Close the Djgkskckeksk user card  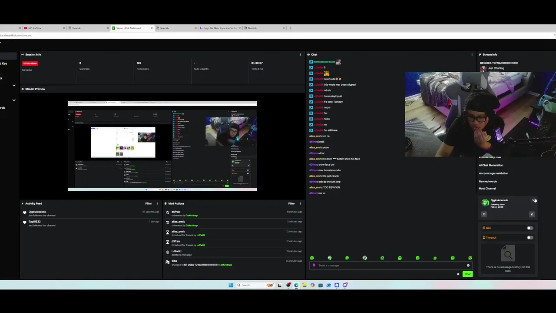coord(534,200)
